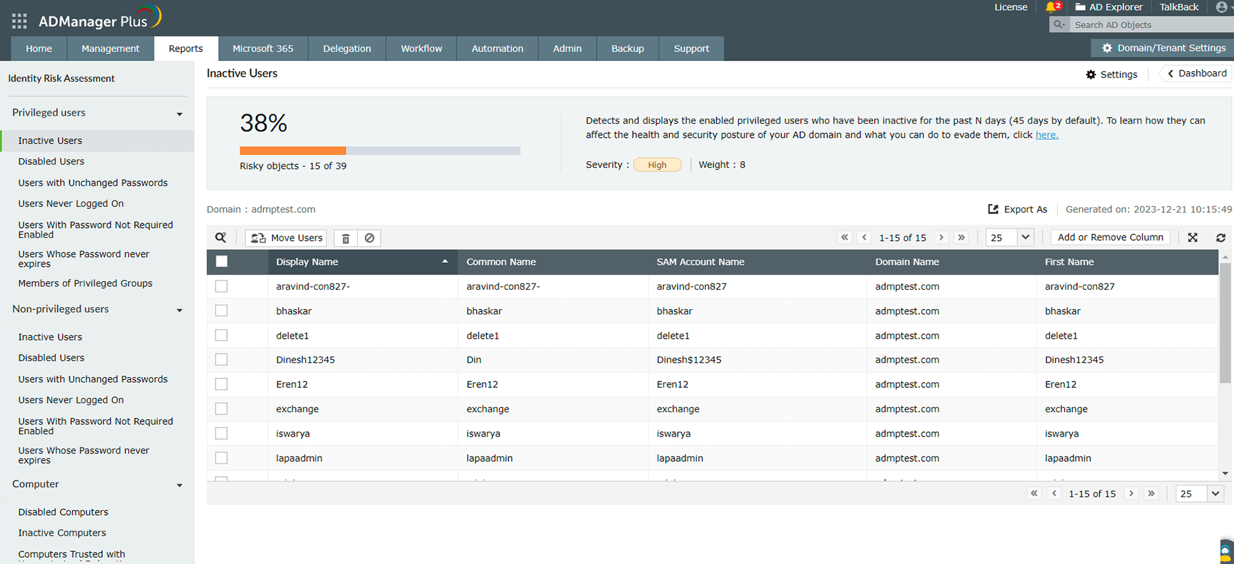
Task: Select the checkbox for bhaskar row
Action: (x=221, y=311)
